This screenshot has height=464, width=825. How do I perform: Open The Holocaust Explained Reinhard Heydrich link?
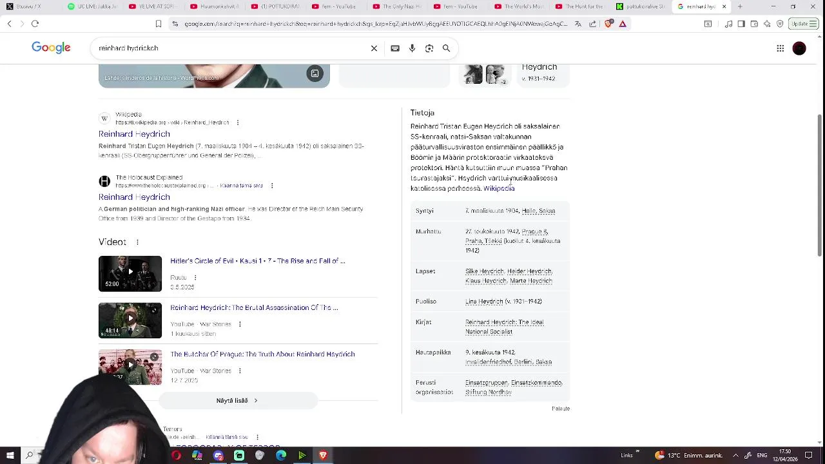point(134,197)
